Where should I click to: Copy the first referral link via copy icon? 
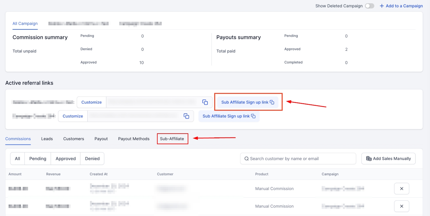pyautogui.click(x=205, y=102)
